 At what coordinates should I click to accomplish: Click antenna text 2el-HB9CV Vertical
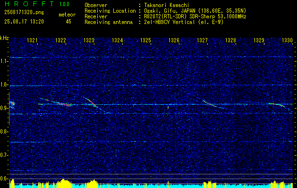pyautogui.click(x=170, y=22)
